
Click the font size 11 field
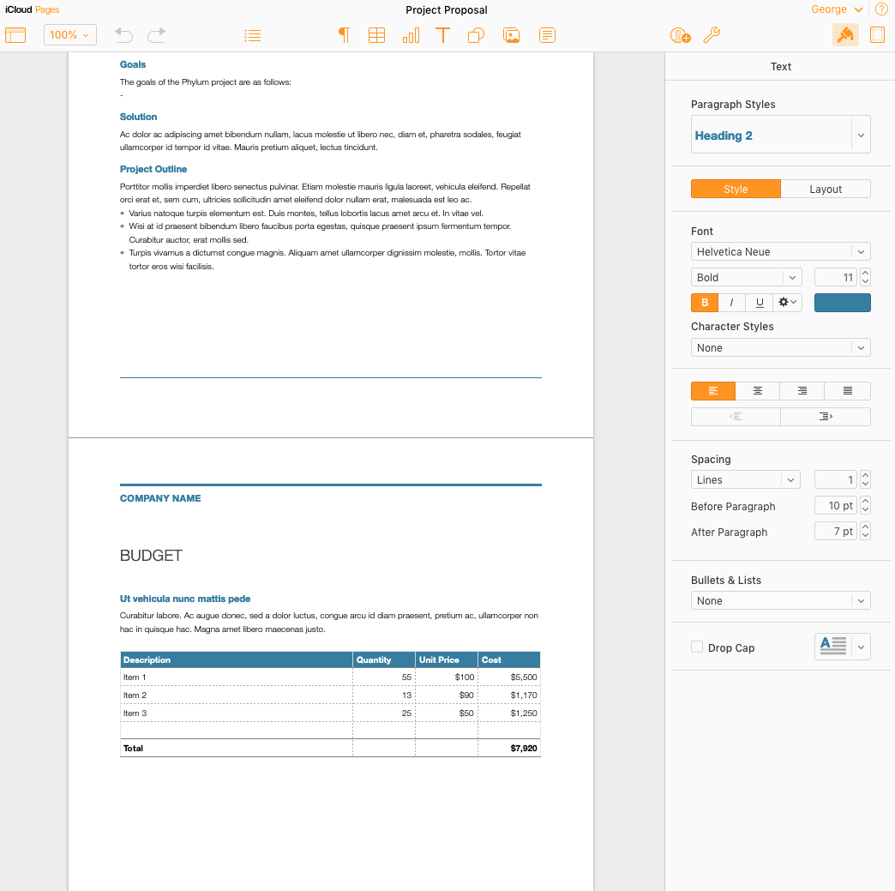tap(836, 278)
